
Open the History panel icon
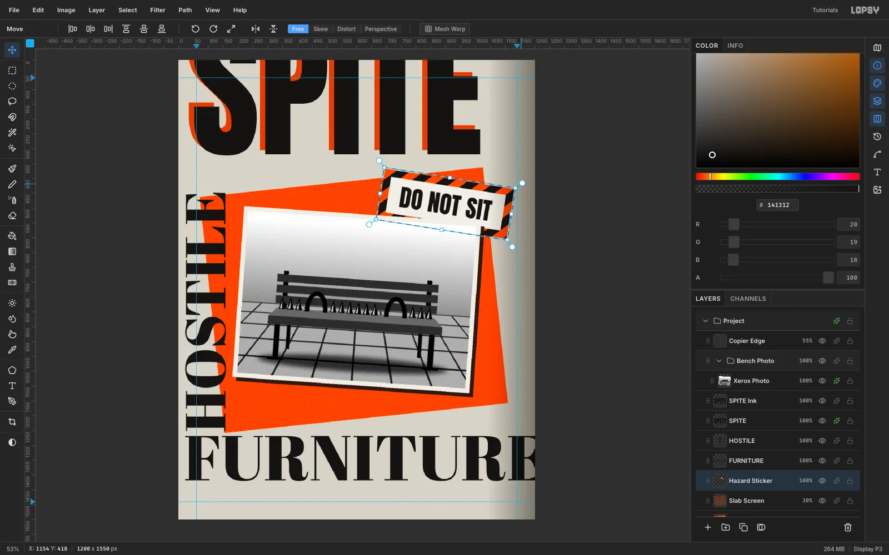coord(877,137)
